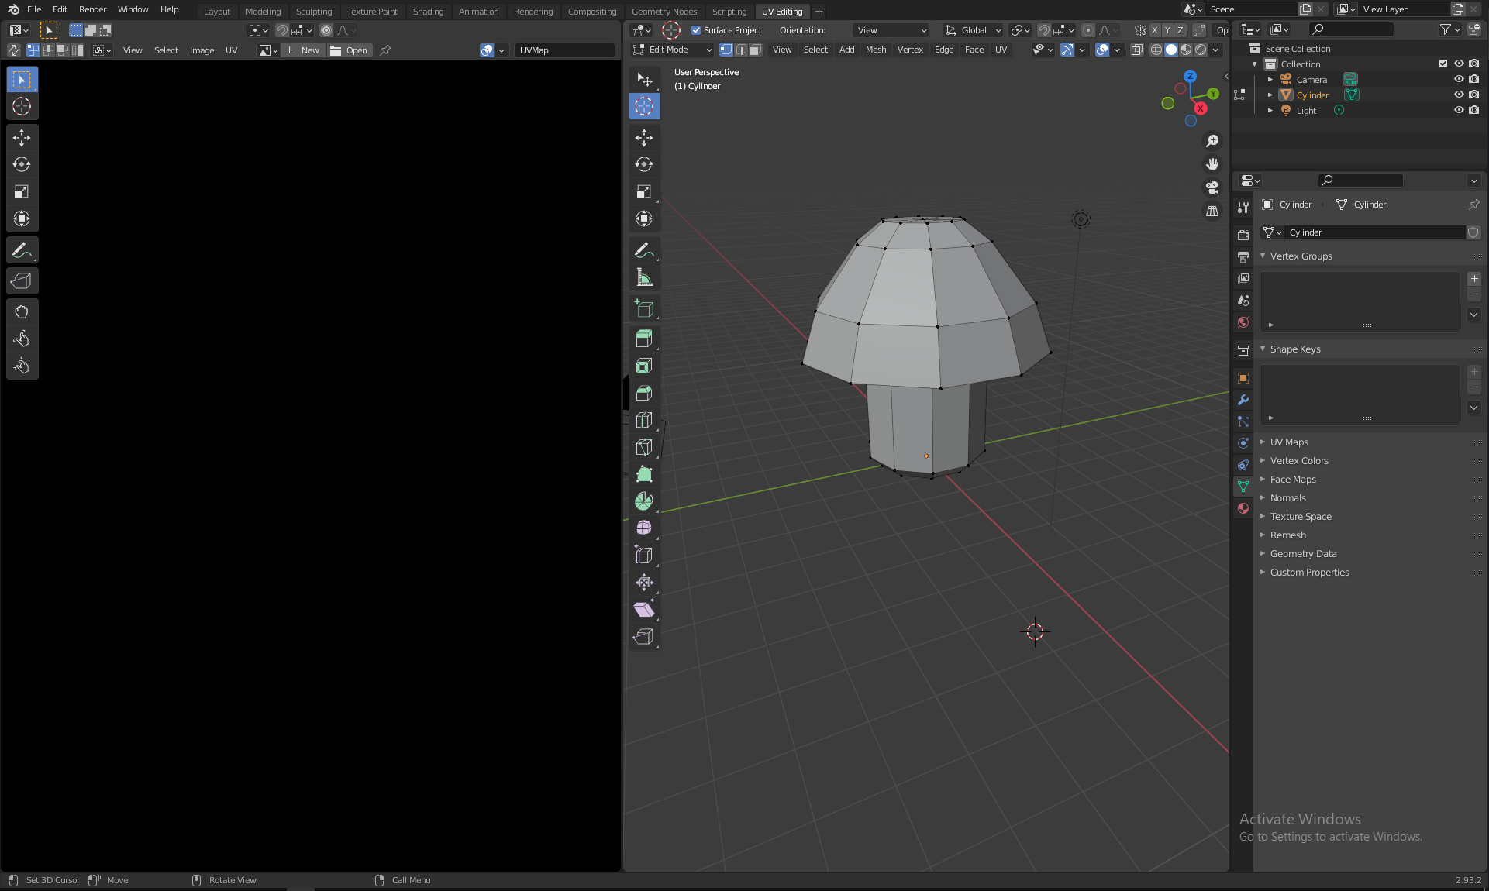
Task: Click the Open image button
Action: 349,50
